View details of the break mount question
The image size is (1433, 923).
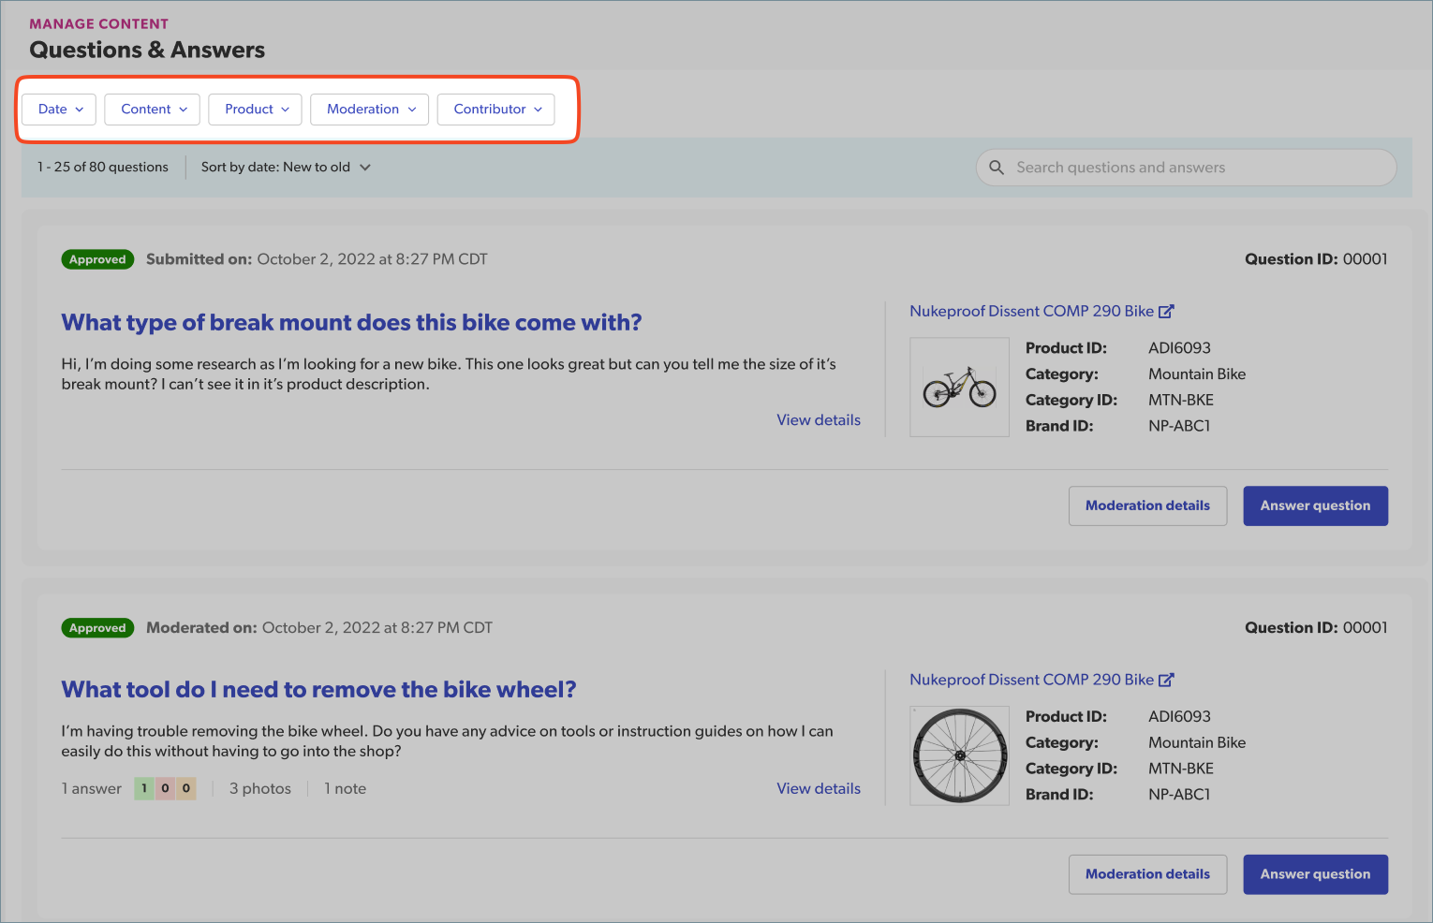coord(818,420)
